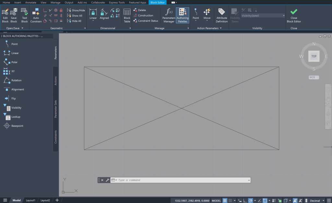Click Hide All in the Geometric panel
The width and height of the screenshot is (332, 203).
76,21
